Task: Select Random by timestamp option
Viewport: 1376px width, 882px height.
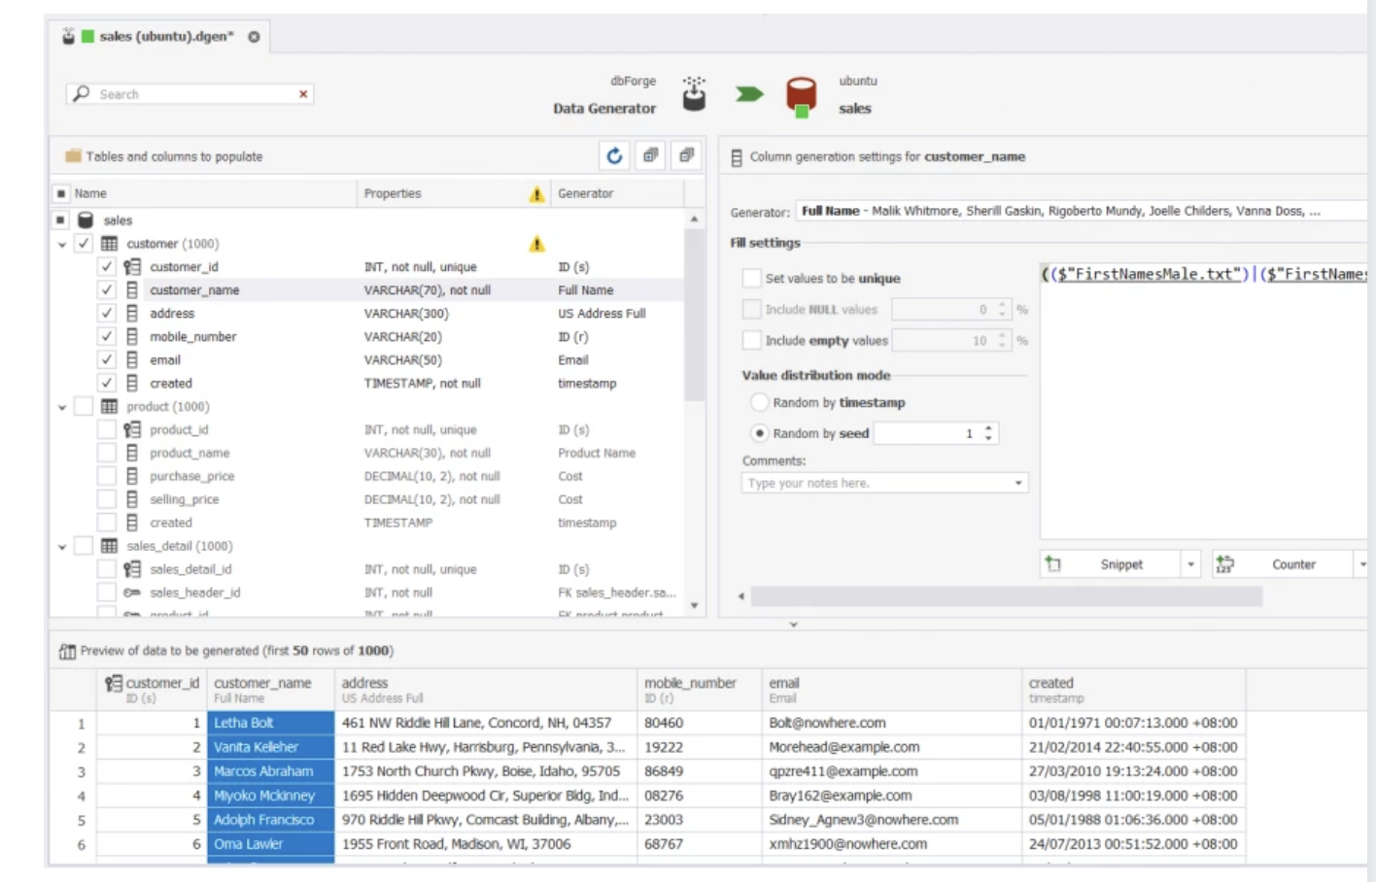Action: (760, 402)
